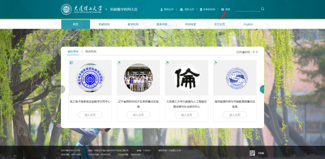Click 进入主页 under 辽宁省微纳米技术及系统重点实验室
This screenshot has width=325, height=159.
[138, 115]
